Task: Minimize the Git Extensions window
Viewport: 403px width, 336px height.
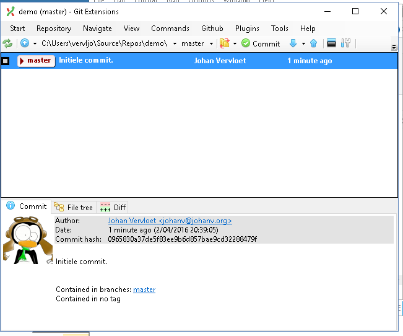Action: point(327,11)
